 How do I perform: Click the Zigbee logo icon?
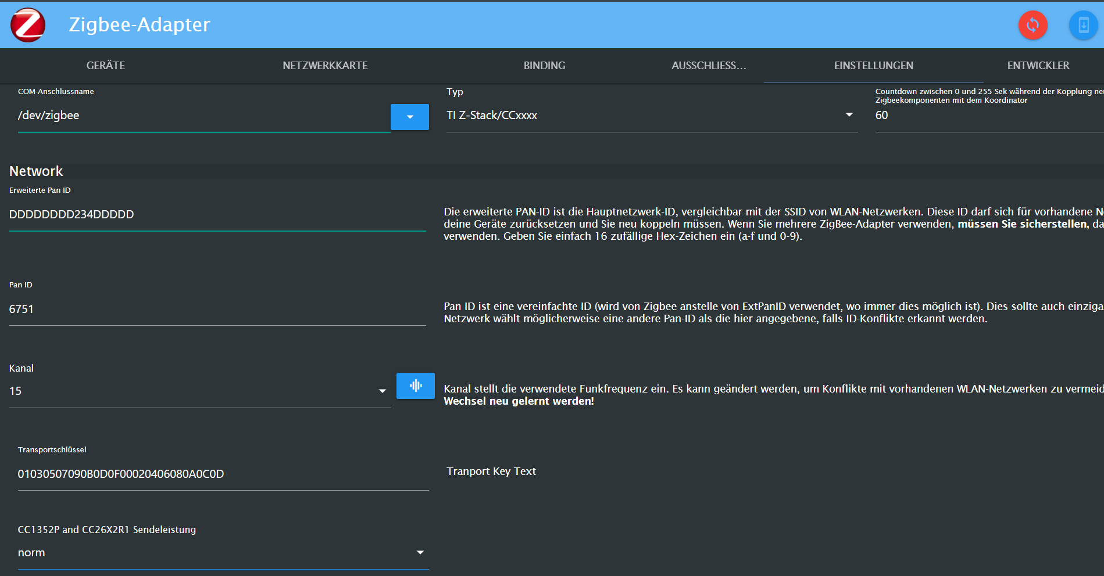(x=28, y=25)
